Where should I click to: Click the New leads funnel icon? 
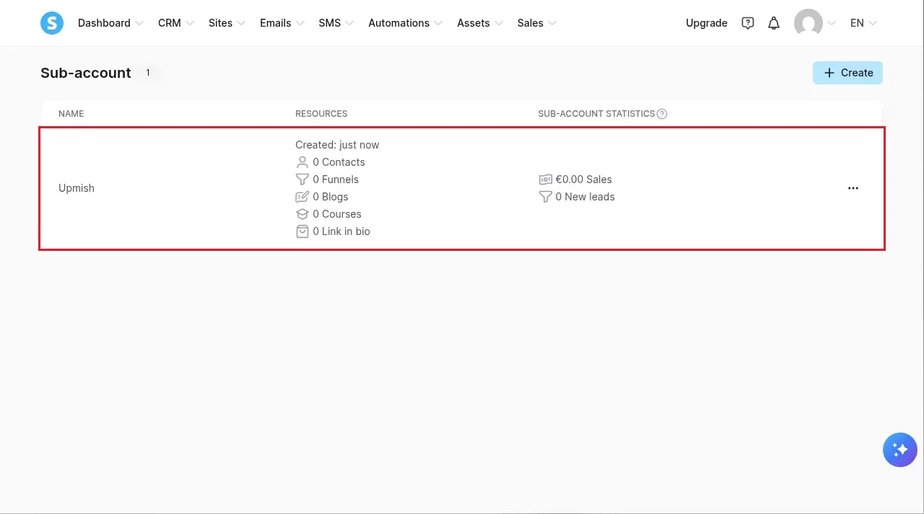tap(545, 197)
